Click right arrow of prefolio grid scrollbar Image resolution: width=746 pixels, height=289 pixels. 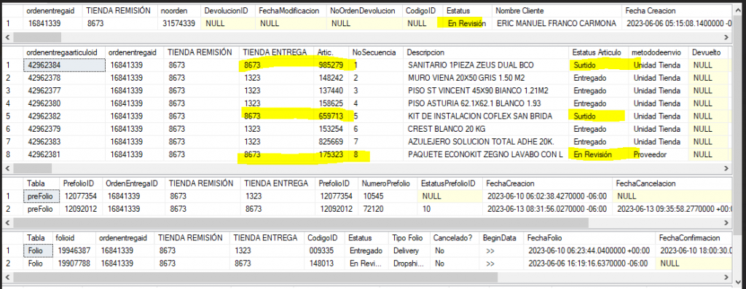[x=726, y=223]
